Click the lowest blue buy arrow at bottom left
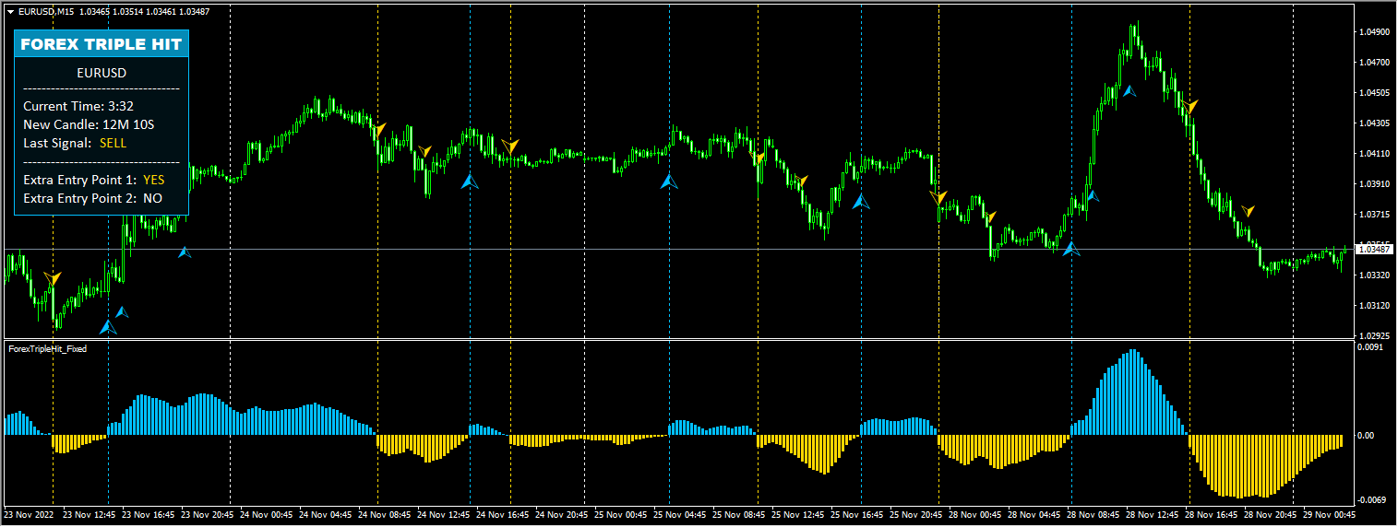Screen dimensions: 1398x527 point(109,326)
